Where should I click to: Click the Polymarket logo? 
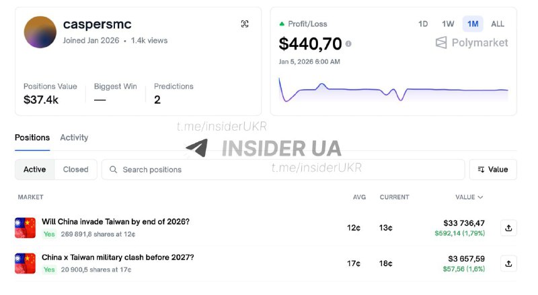[471, 43]
